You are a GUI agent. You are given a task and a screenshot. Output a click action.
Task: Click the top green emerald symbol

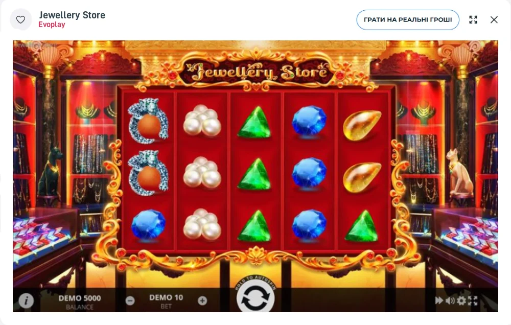tap(254, 122)
